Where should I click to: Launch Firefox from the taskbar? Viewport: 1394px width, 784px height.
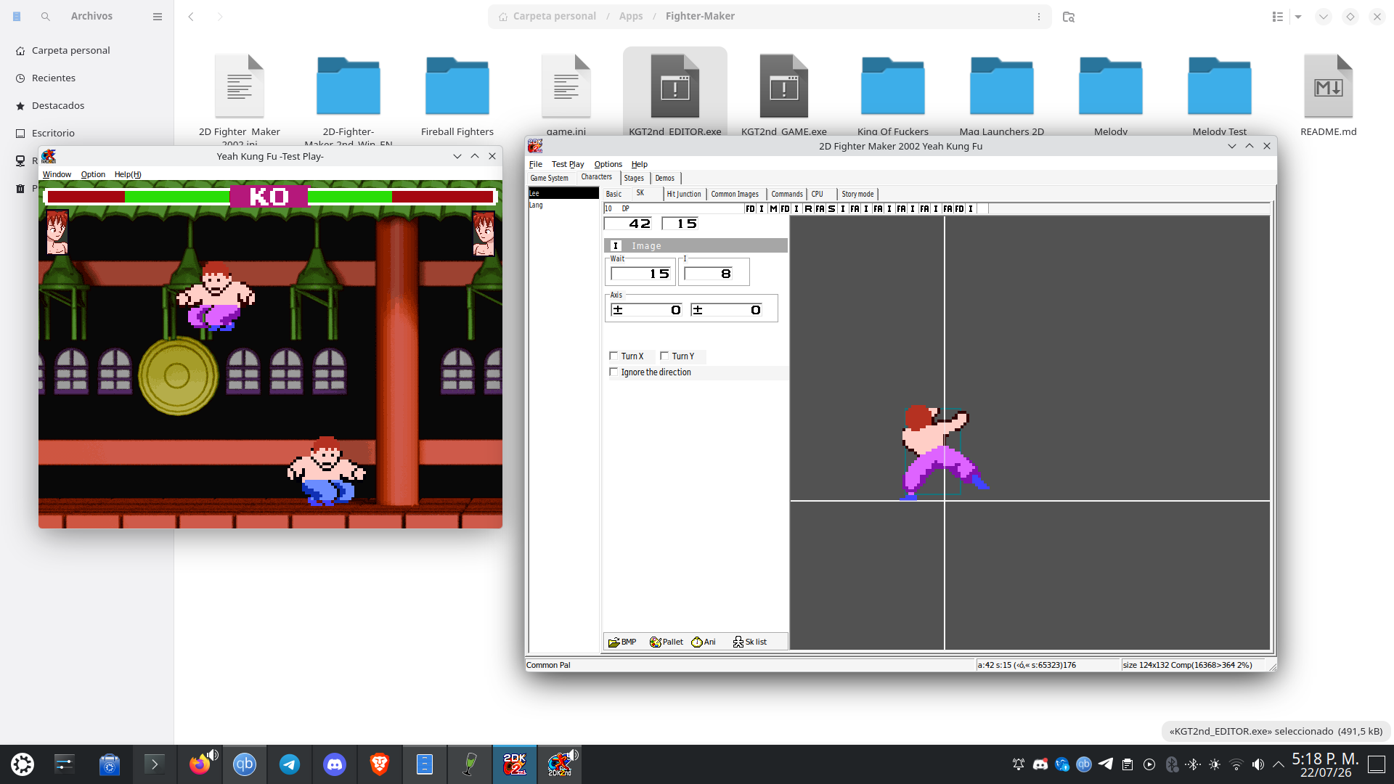pos(200,764)
